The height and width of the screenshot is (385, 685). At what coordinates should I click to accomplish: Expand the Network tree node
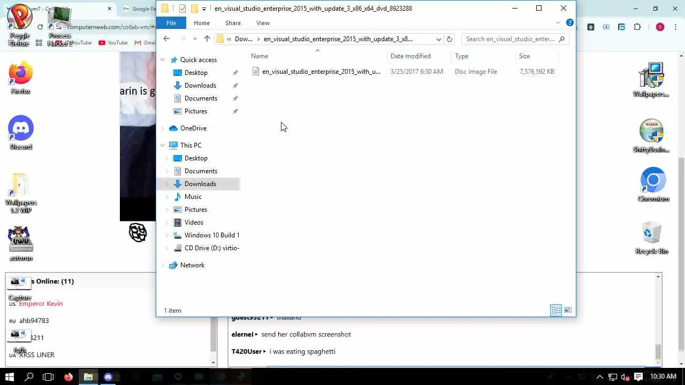[x=163, y=265]
